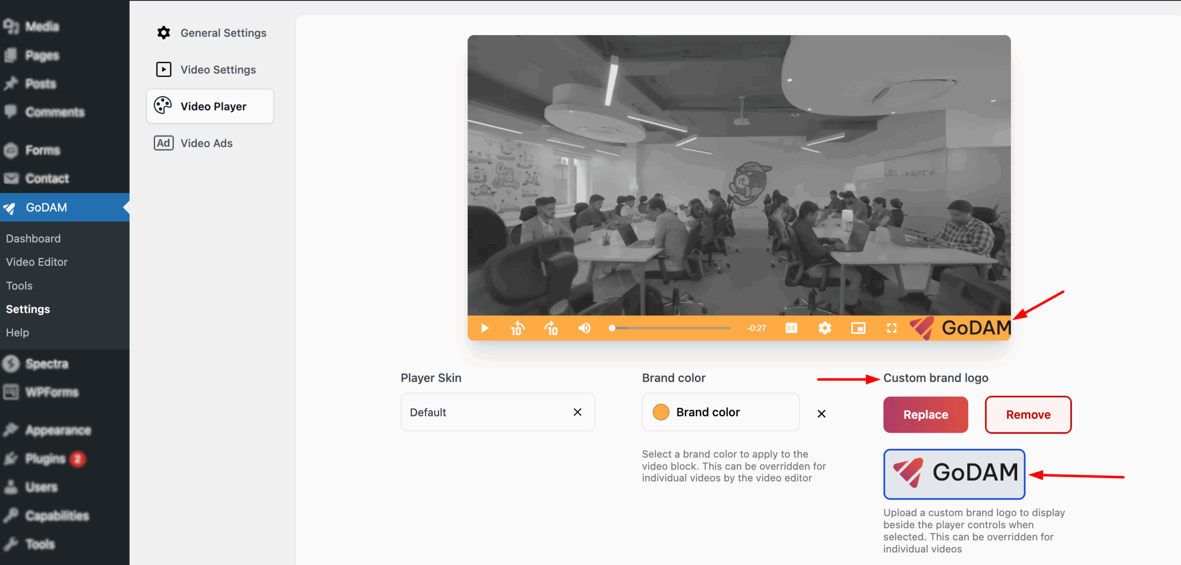Toggle picture-in-picture playback mode
This screenshot has height=565, width=1181.
(x=859, y=328)
